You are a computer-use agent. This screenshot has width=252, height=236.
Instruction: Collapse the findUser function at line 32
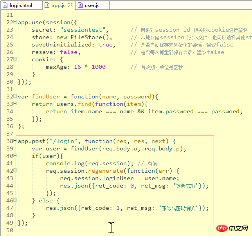(x=15, y=96)
